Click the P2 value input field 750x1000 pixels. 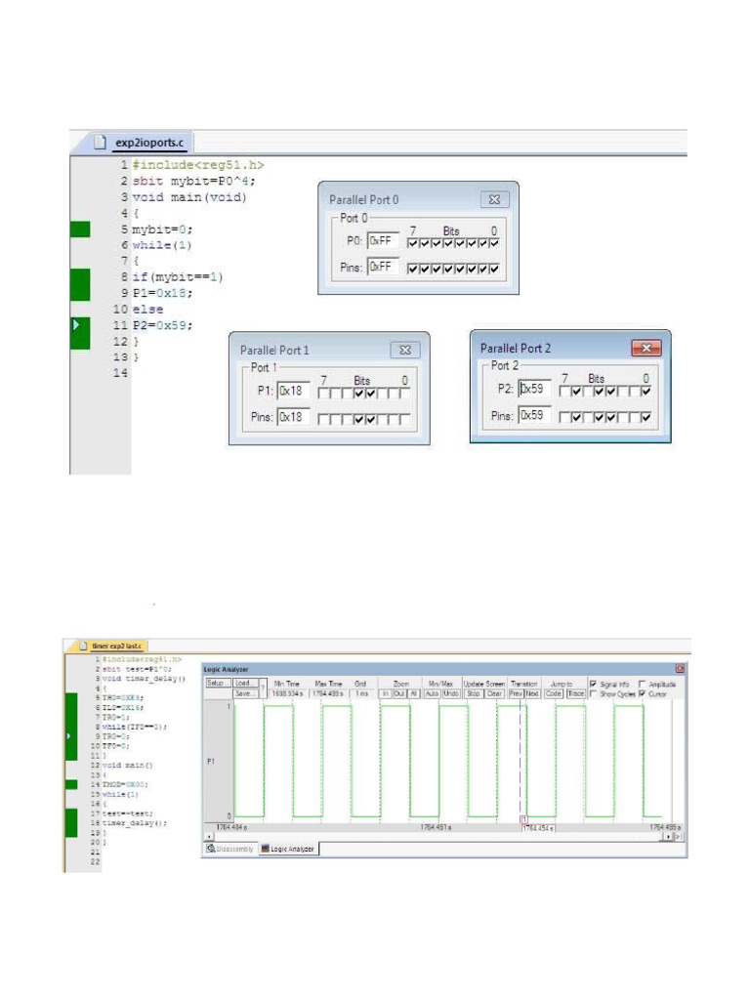click(535, 388)
